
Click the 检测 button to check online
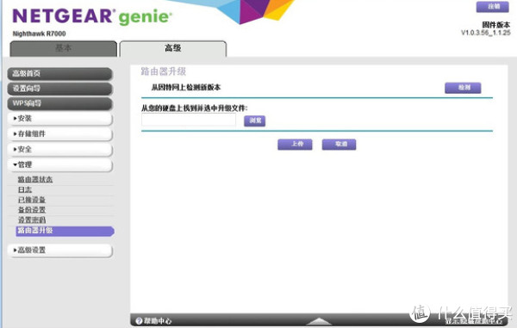pyautogui.click(x=463, y=88)
